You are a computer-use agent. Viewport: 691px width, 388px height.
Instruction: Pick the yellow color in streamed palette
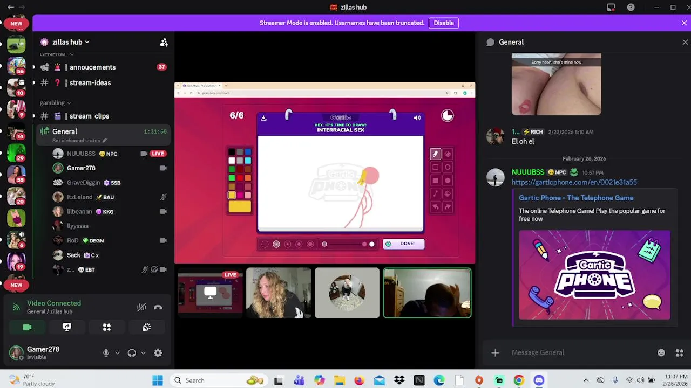232,195
